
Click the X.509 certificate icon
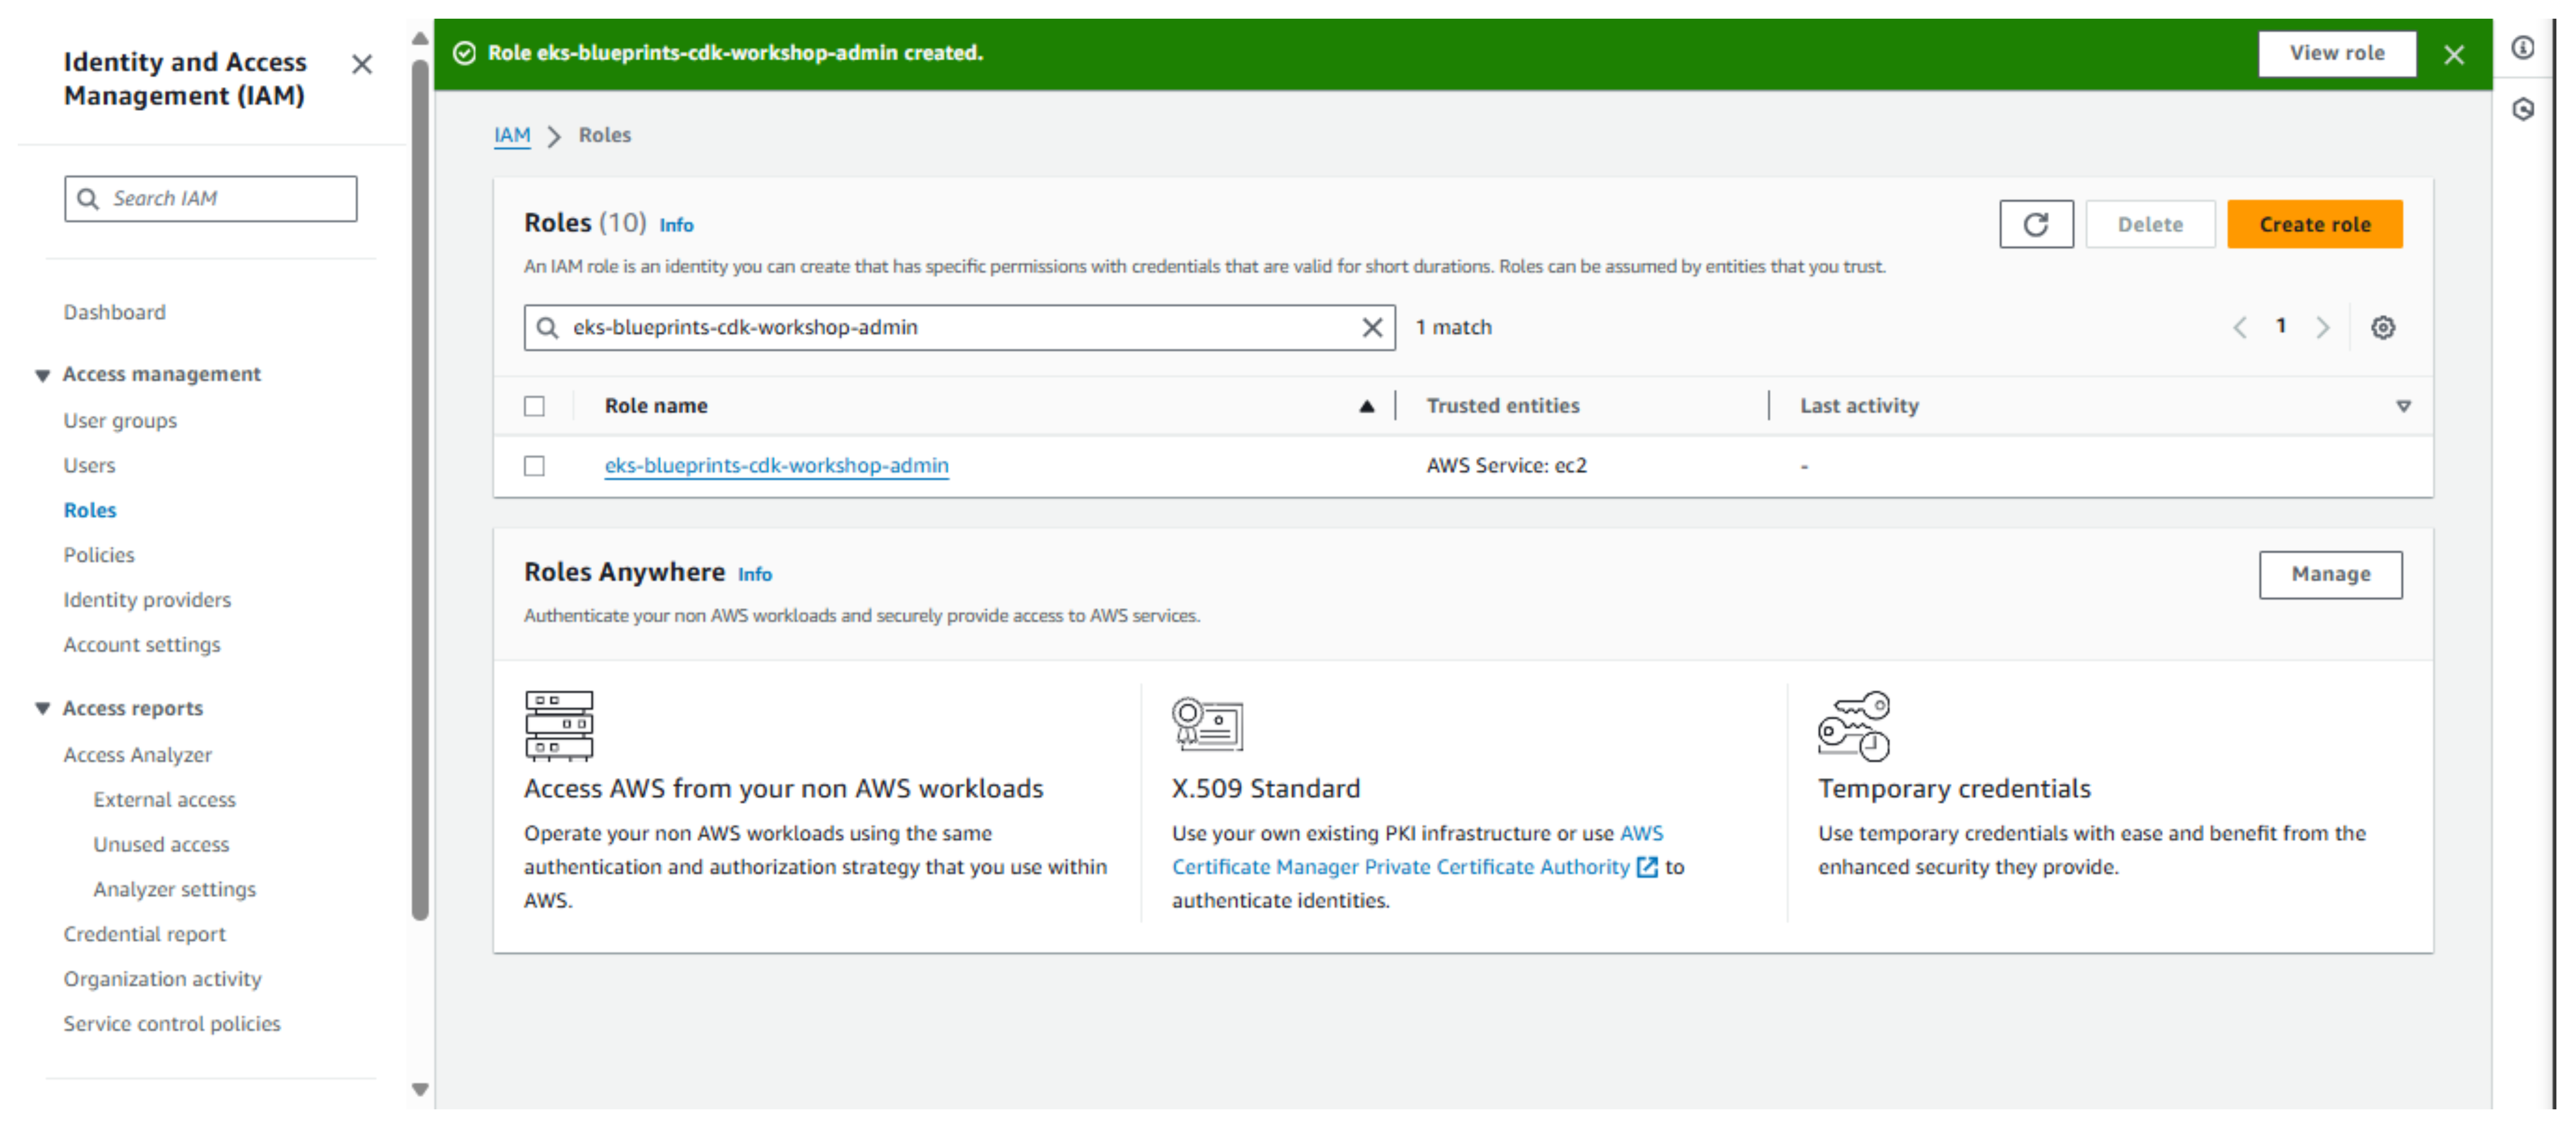[1207, 725]
